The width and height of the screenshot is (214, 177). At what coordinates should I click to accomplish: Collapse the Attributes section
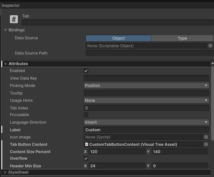point(5,64)
